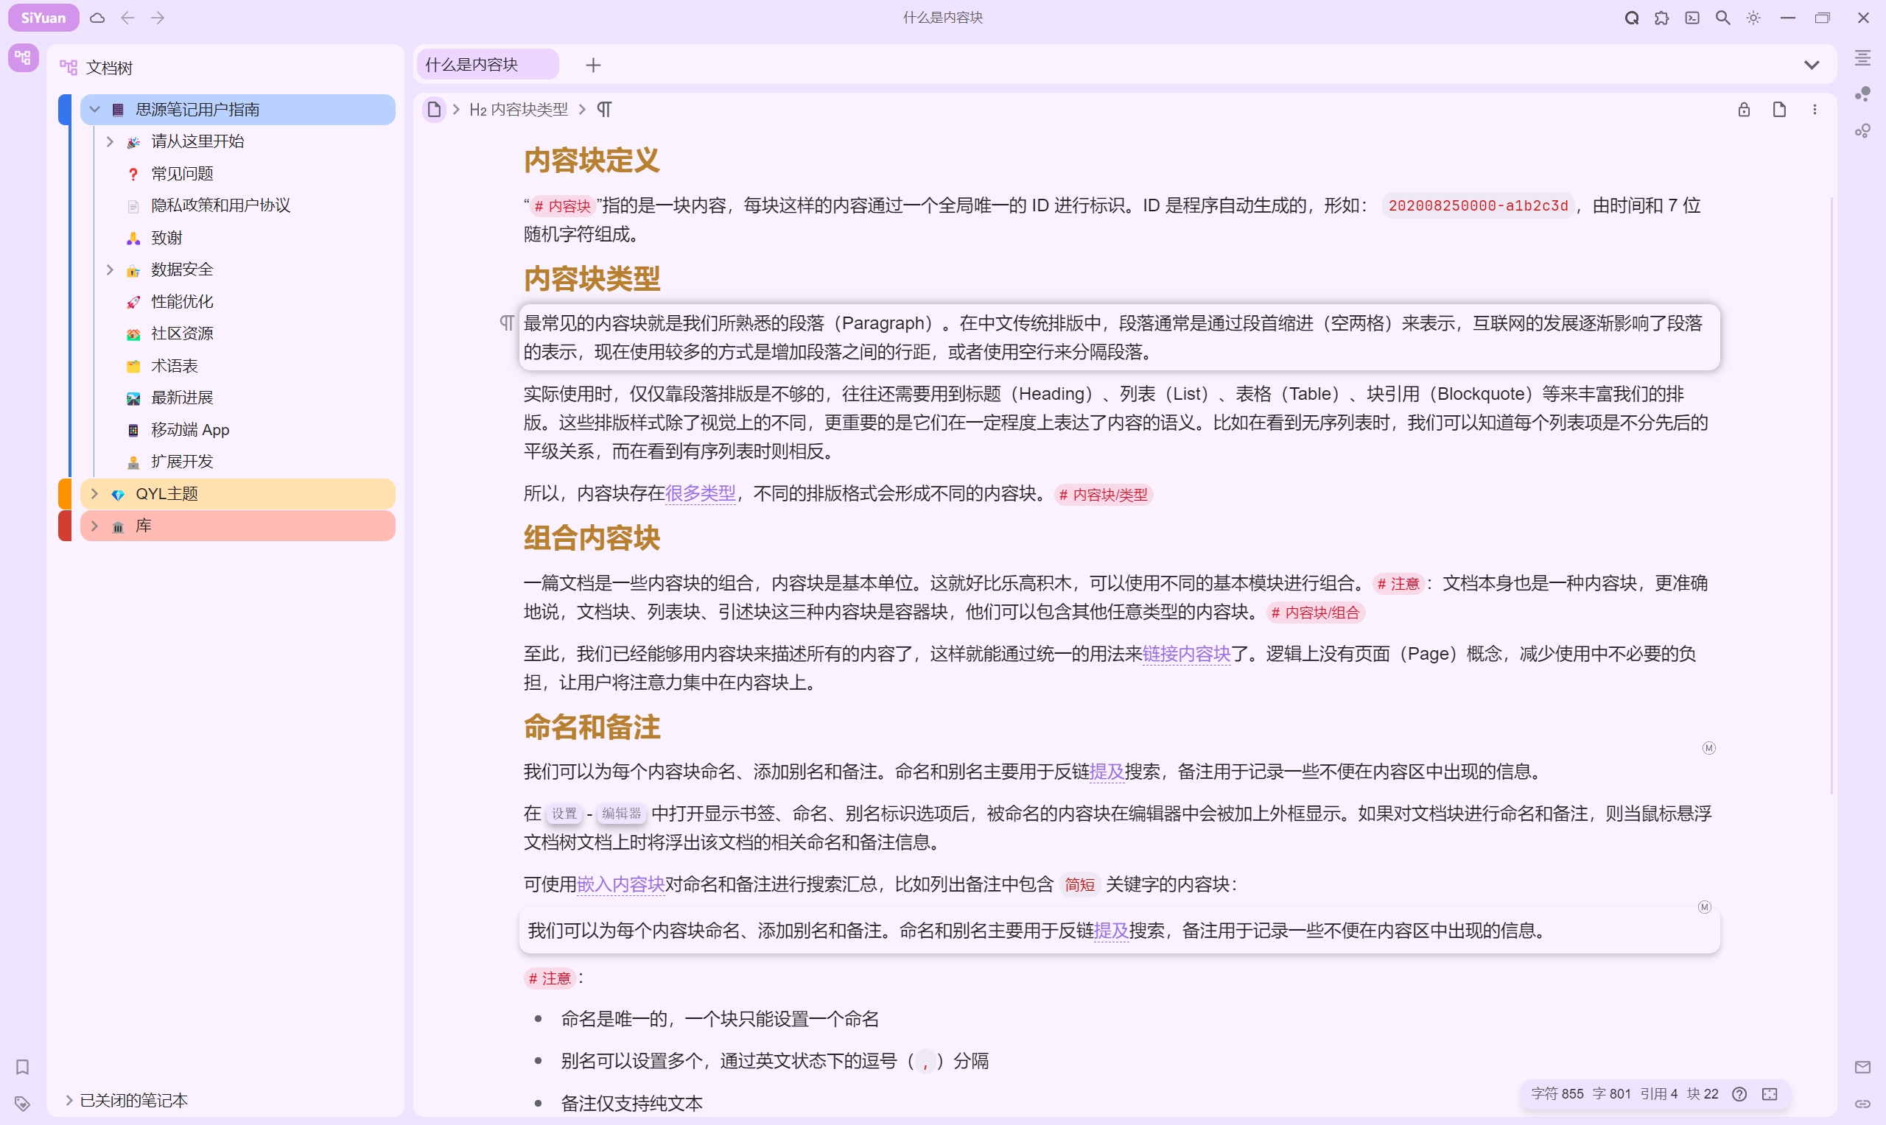Viewport: 1886px width, 1125px height.
Task: Open the plugins puzzle icon
Action: pos(1661,18)
